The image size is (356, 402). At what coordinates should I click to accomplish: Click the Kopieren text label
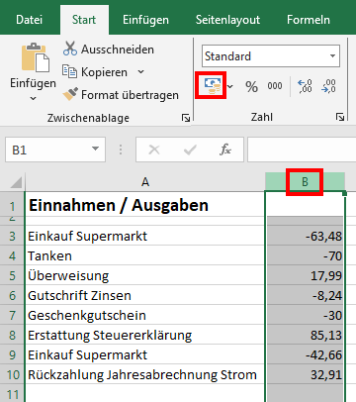coord(104,72)
